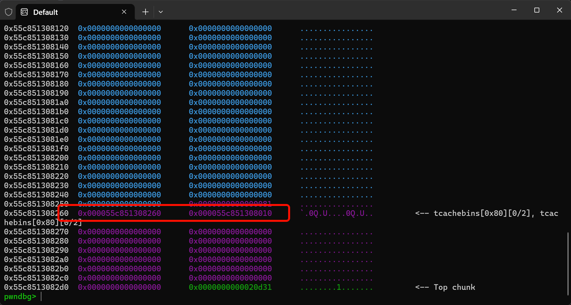
Task: Click address 0x55c851308230
Action: click(36, 186)
